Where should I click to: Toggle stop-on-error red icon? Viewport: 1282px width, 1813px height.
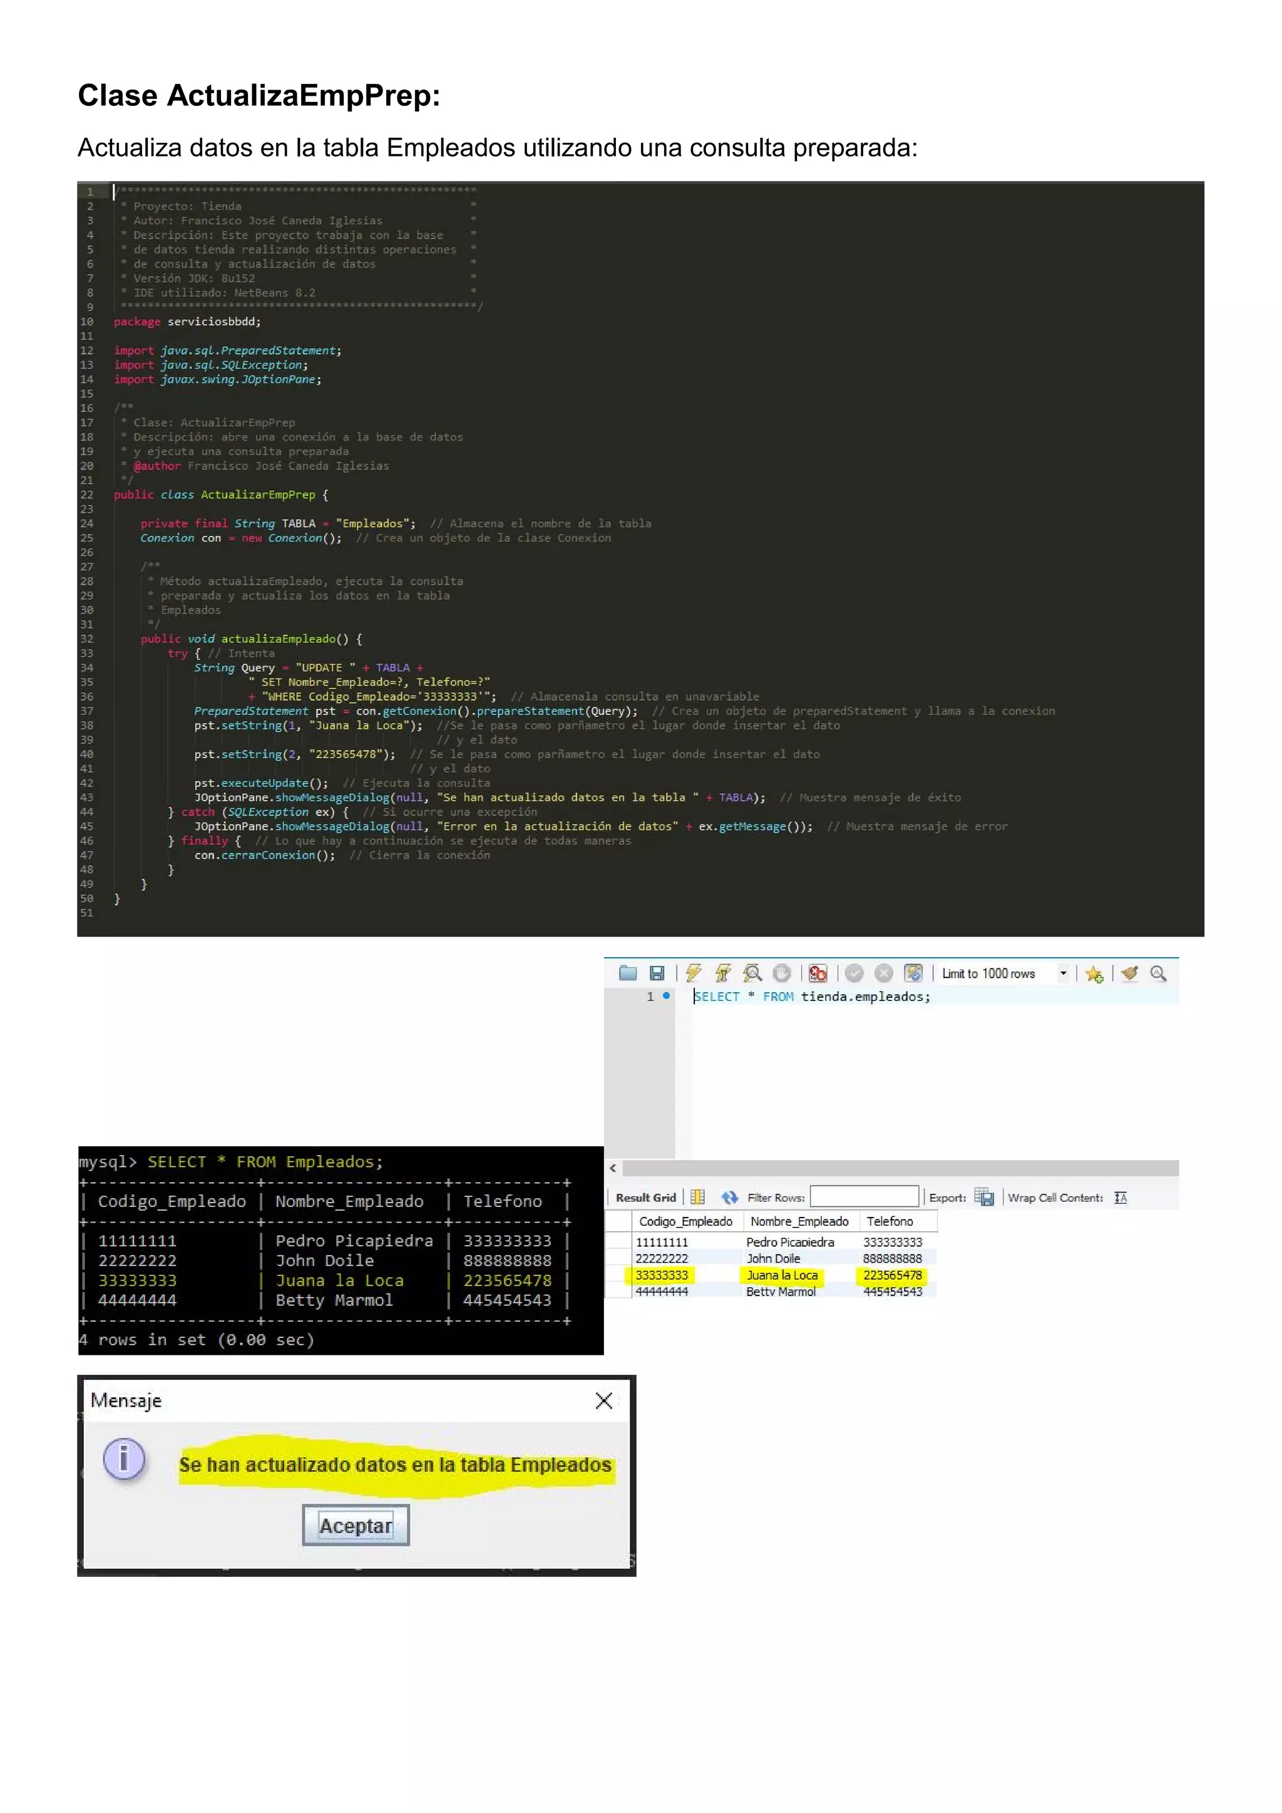click(x=818, y=973)
